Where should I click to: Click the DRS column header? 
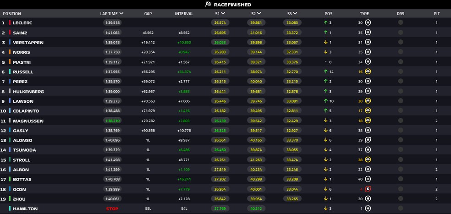pos(401,14)
